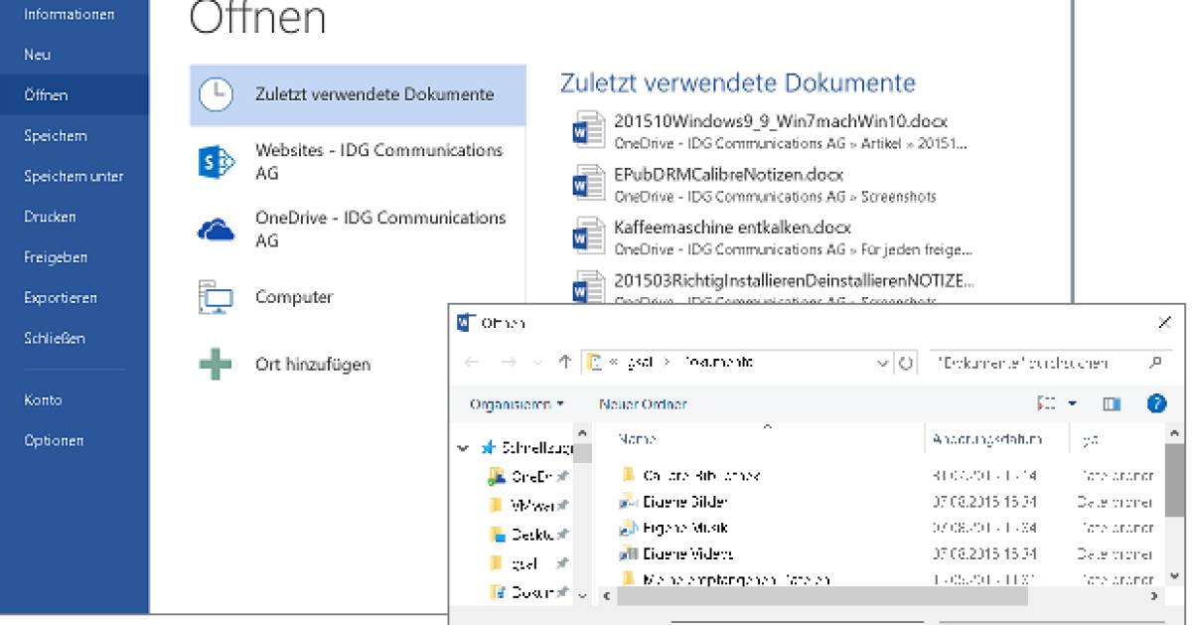The width and height of the screenshot is (1192, 625).
Task: Collapse the Schnellzugriff tree node
Action: 463,449
